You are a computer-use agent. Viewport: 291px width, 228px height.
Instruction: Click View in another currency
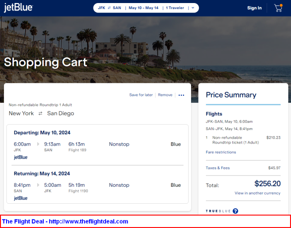pos(258,193)
